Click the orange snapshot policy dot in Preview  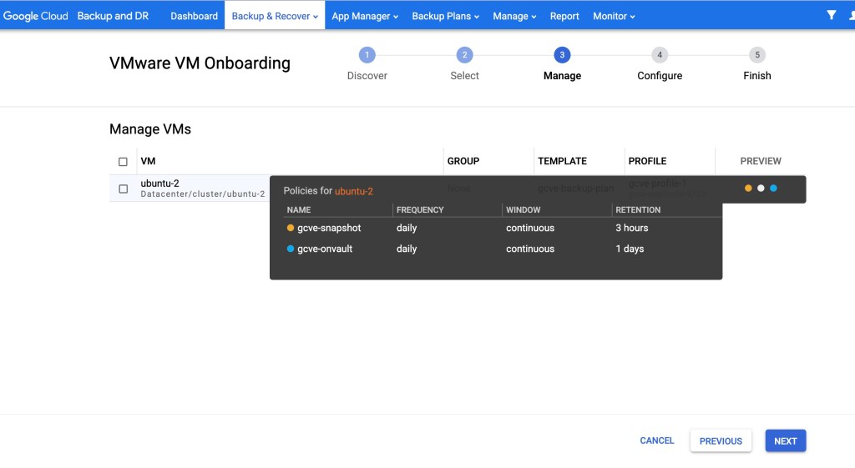tap(748, 189)
